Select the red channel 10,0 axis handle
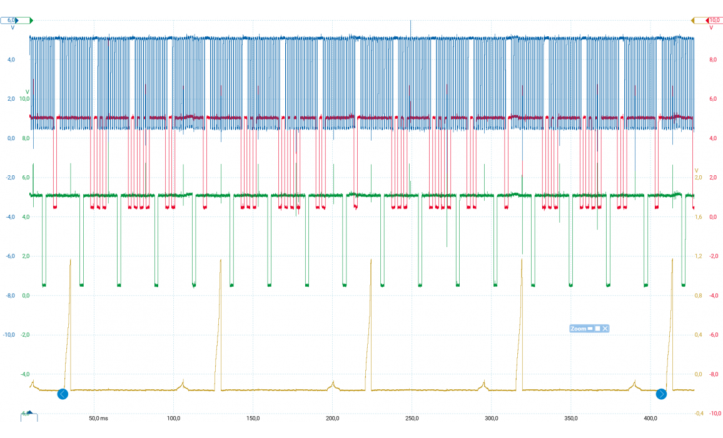Image resolution: width=723 pixels, height=438 pixels. [x=714, y=21]
